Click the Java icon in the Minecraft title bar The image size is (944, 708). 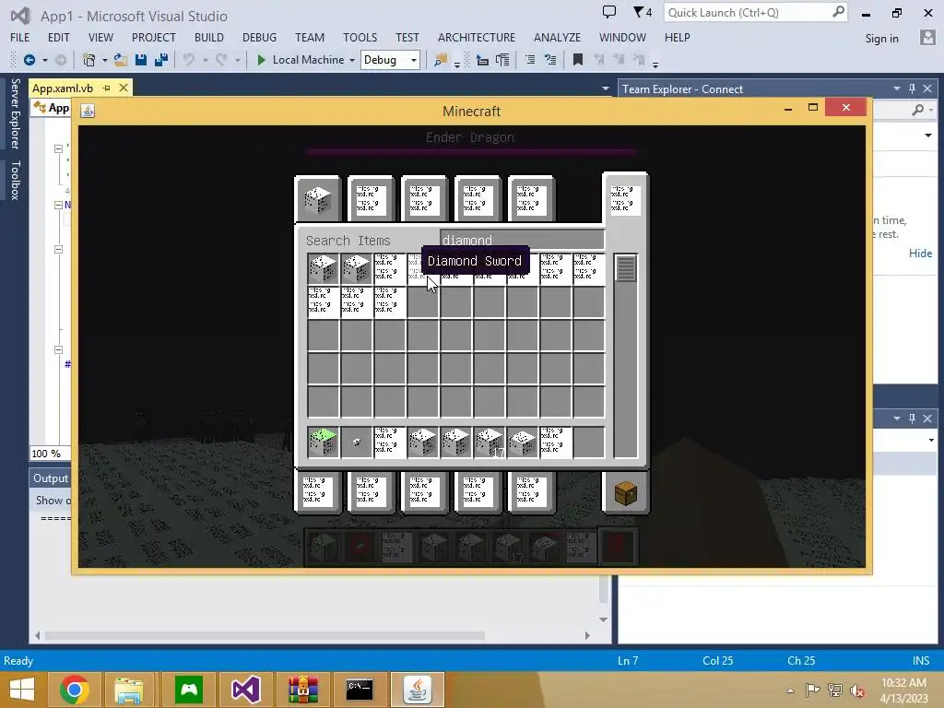click(88, 111)
